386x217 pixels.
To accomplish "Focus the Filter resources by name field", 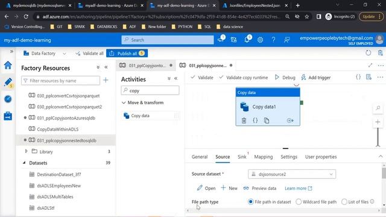I will tap(60, 81).
